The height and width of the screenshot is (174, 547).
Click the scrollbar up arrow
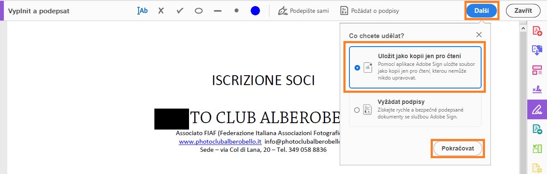pyautogui.click(x=522, y=28)
